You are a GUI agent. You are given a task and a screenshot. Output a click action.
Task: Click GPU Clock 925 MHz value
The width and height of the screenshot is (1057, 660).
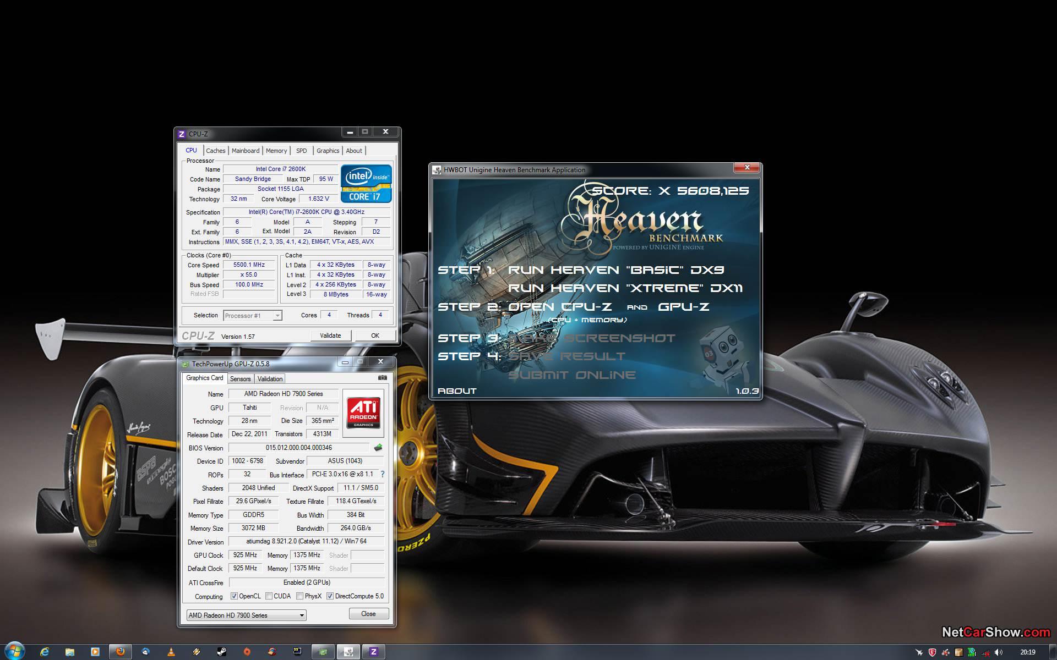pyautogui.click(x=245, y=555)
